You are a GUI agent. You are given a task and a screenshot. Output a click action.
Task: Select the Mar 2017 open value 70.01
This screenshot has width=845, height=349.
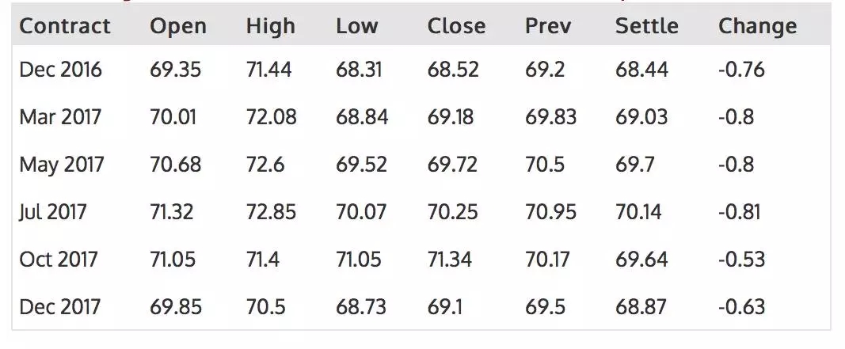tap(175, 117)
